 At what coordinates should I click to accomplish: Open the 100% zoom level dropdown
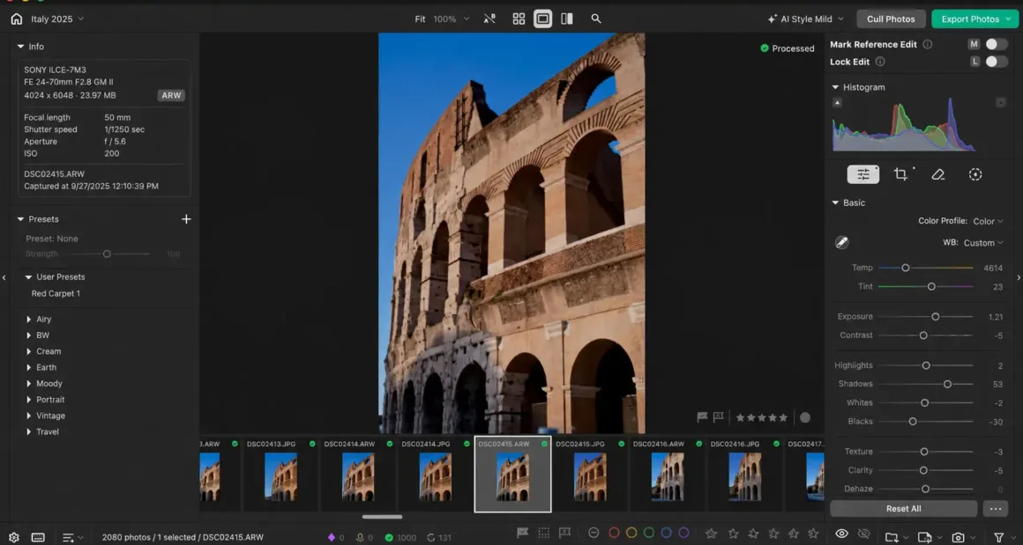pyautogui.click(x=451, y=18)
